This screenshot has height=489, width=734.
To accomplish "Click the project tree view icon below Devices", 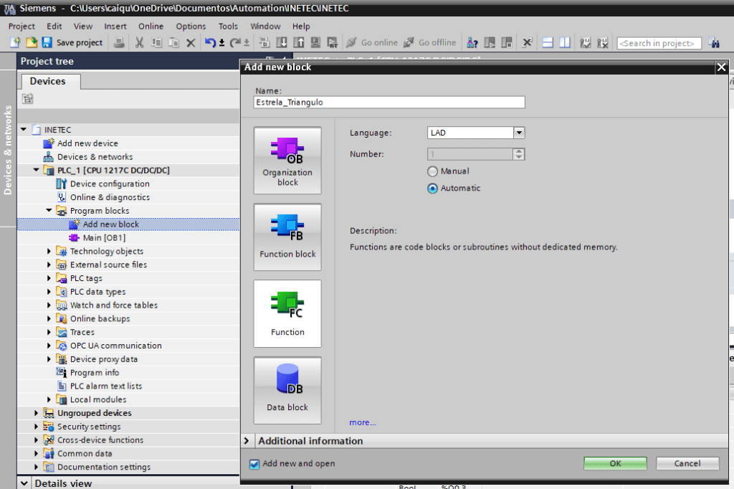I will [x=28, y=98].
